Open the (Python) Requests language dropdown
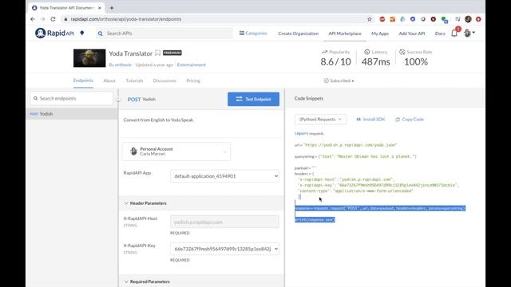 [320, 120]
